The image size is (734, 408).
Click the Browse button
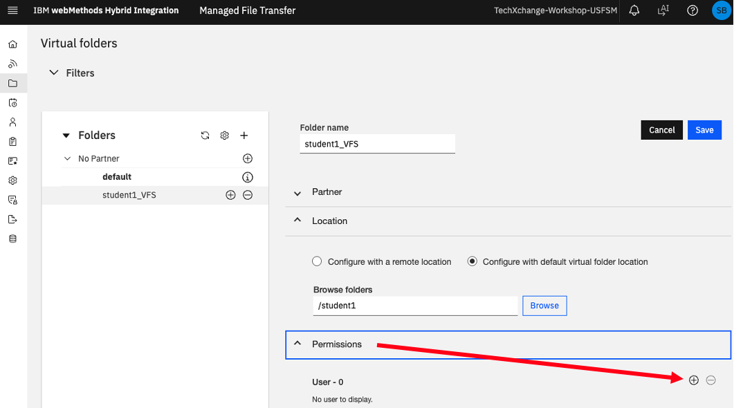(x=544, y=306)
